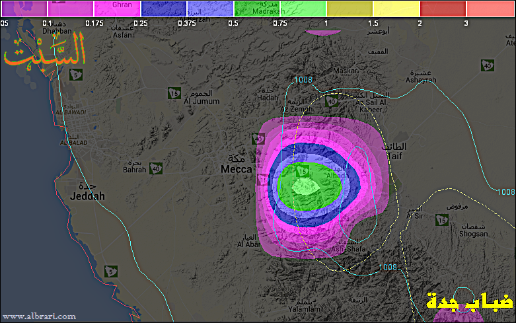516x323 pixels.
Task: Click the Jeddah city label
Action: [x=87, y=196]
